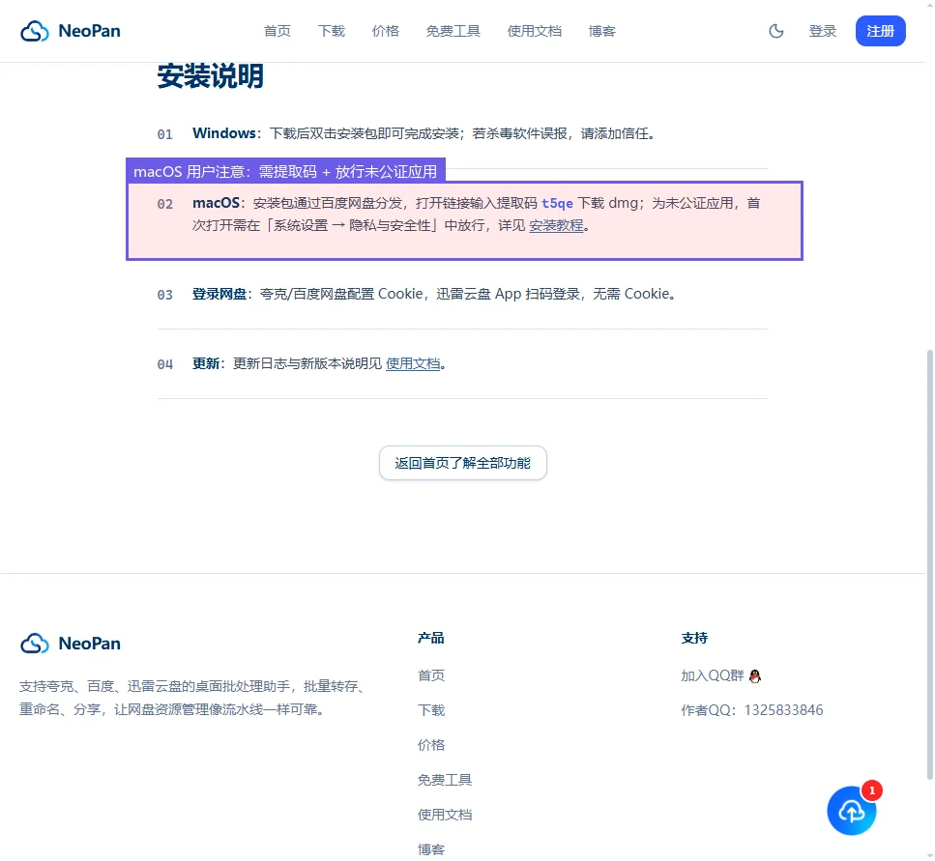The height and width of the screenshot is (861, 935).
Task: Click the Windows step label
Action: [224, 133]
